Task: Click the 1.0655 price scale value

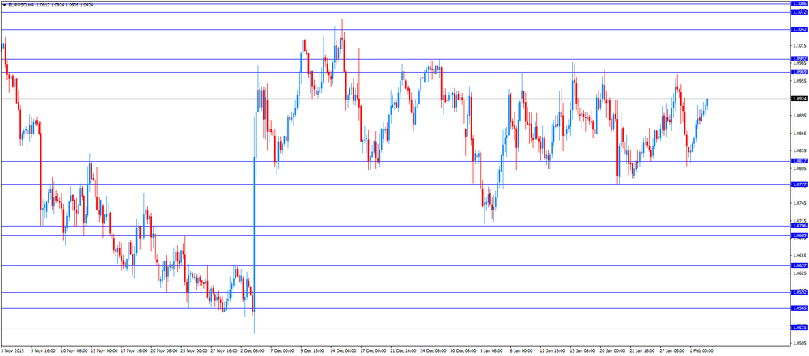Action: 798,256
